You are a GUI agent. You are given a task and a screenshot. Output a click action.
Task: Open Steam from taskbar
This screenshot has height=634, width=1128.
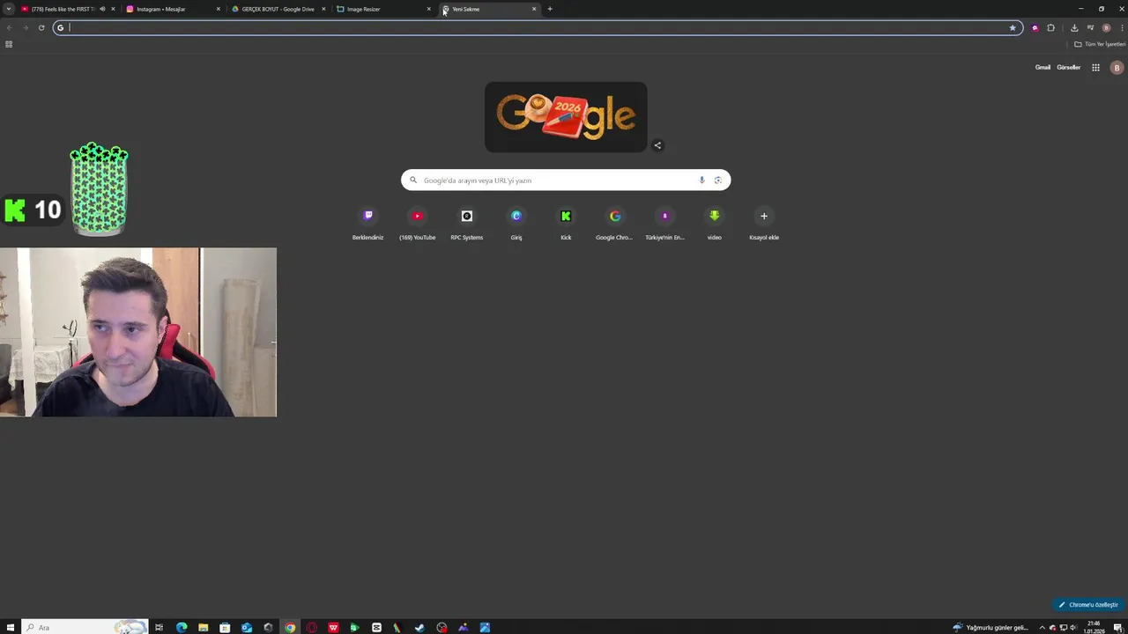[x=419, y=628]
